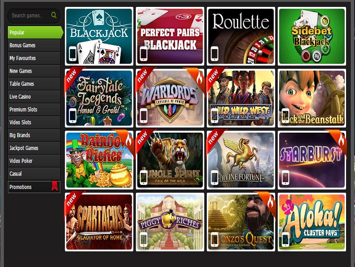This screenshot has height=267, width=355.
Task: Click the new ribbon on Spartacus tile
Action: point(73,201)
